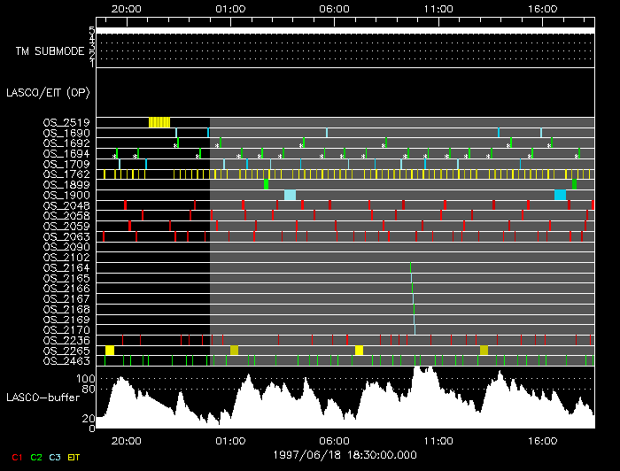
Task: Click the green C2 legend label
Action: click(36, 456)
